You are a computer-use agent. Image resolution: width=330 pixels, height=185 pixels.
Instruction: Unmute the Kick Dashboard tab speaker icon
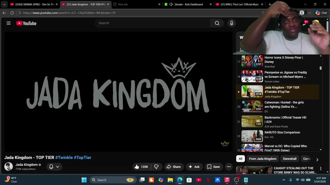(171, 4)
